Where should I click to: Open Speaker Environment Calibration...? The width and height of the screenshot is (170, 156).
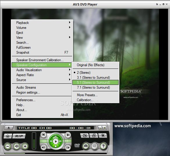(42, 60)
